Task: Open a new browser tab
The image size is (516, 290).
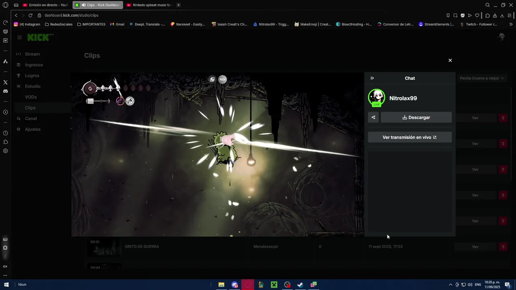Action: coord(179,5)
